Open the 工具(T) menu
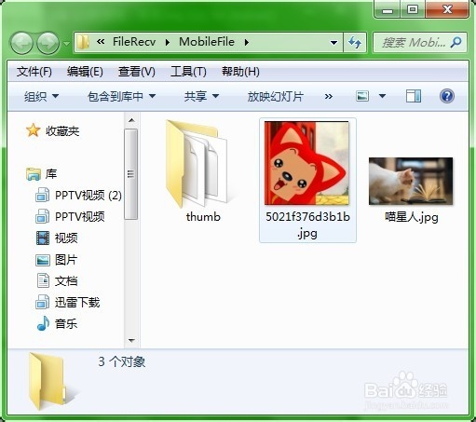Image resolution: width=476 pixels, height=422 pixels. click(188, 72)
